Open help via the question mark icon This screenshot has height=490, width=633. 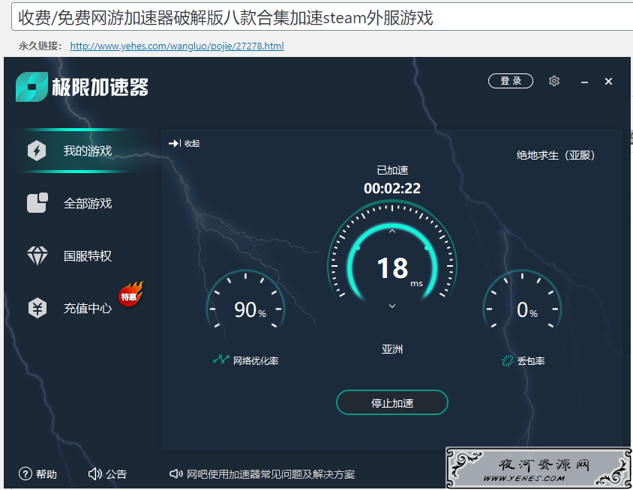(x=25, y=474)
